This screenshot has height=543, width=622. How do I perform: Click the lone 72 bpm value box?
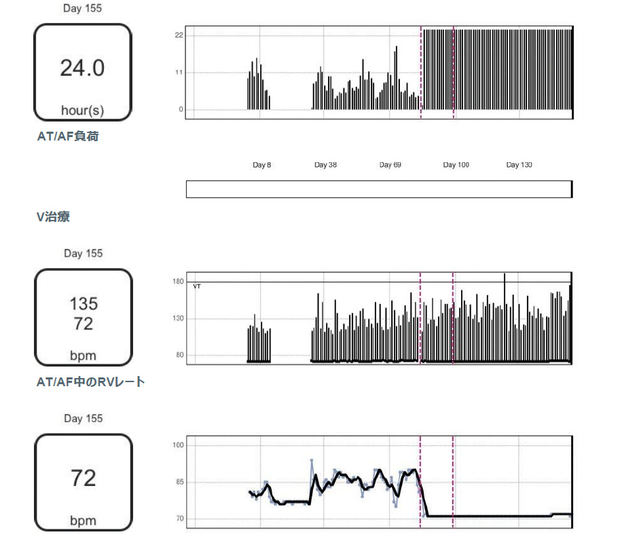tap(82, 482)
